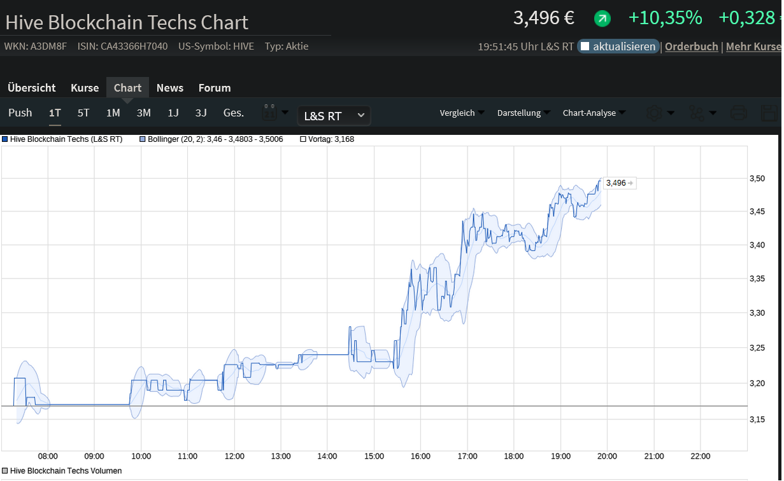
Task: Open the calendar date range icon
Action: tap(268, 113)
